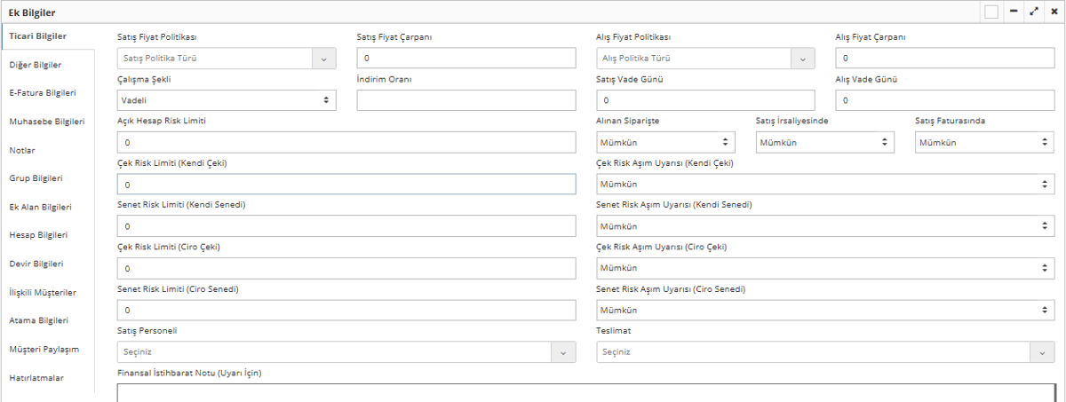Close the Ek Bilgiler panel

1054,12
